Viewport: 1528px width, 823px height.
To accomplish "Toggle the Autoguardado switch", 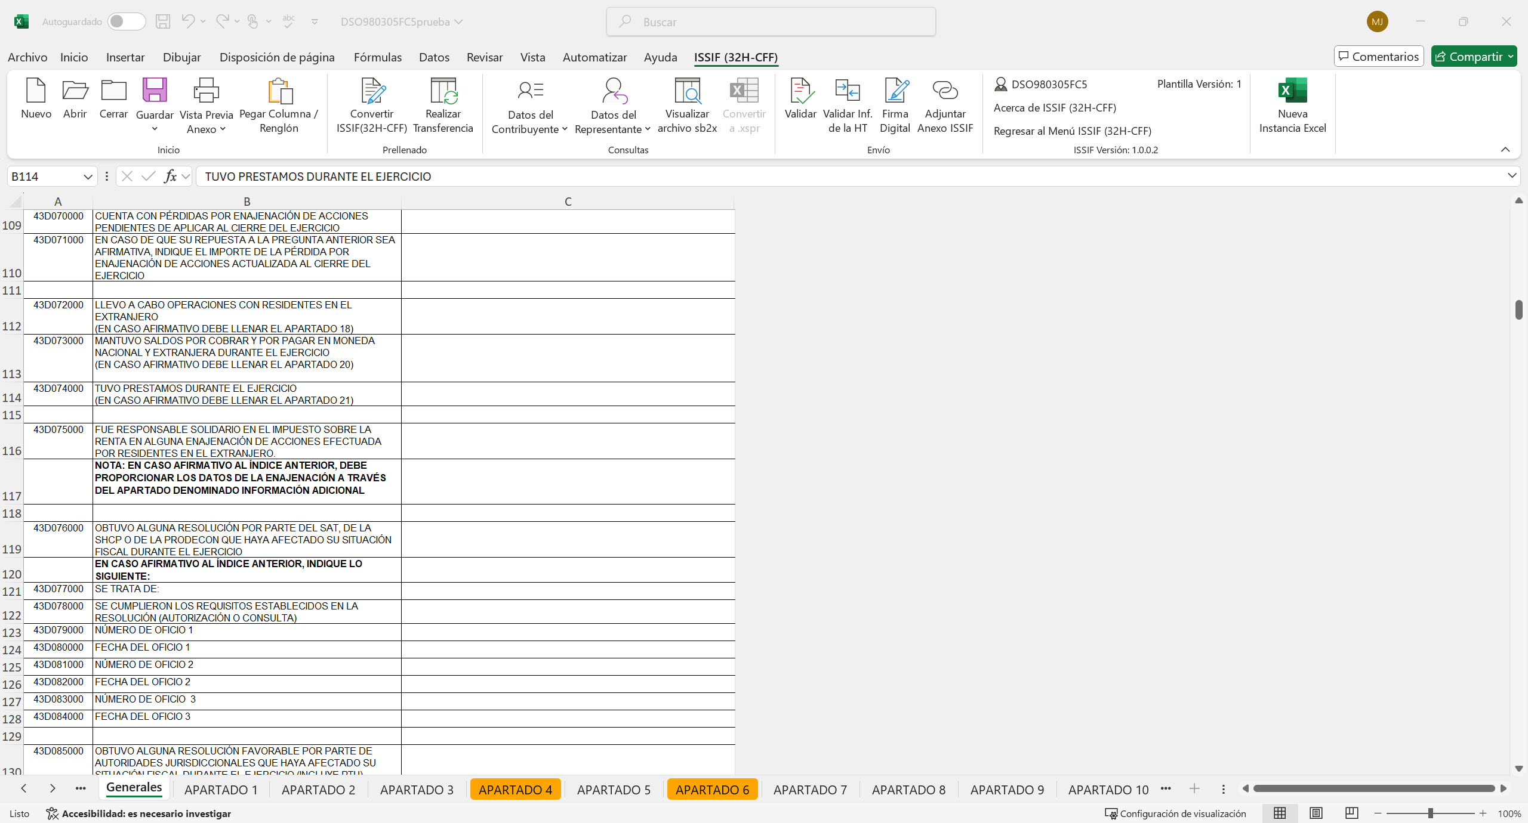I will [127, 22].
